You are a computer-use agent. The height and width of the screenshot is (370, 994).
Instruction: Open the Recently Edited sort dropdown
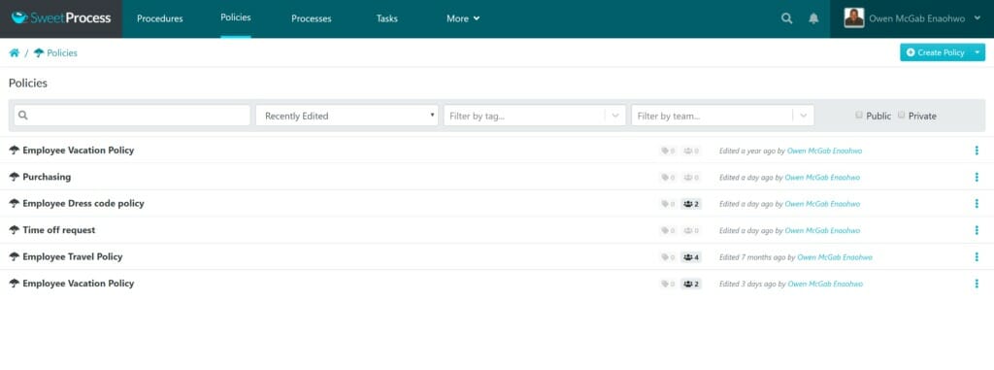pyautogui.click(x=347, y=116)
